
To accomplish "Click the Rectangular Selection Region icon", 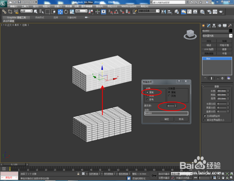I will click(47, 12).
